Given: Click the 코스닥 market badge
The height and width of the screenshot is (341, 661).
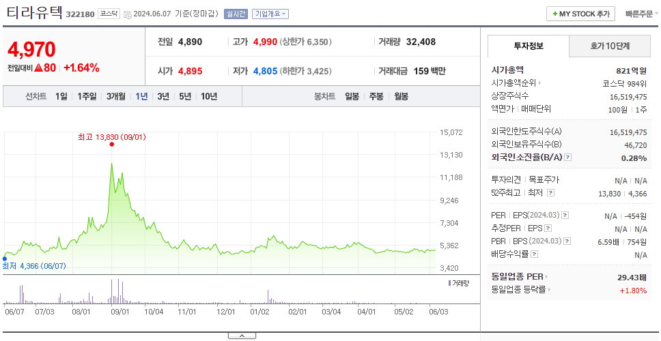Looking at the screenshot, I should (109, 14).
